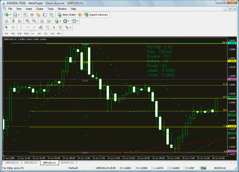Select the Vertical Line drawing tool

click(21, 27)
